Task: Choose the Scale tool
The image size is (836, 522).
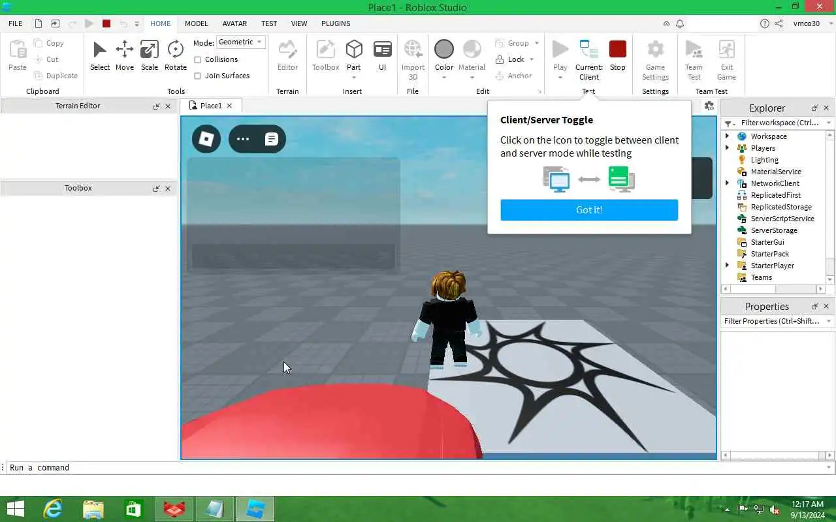Action: click(x=150, y=55)
